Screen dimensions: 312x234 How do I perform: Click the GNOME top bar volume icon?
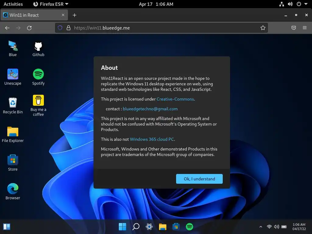[290, 4]
